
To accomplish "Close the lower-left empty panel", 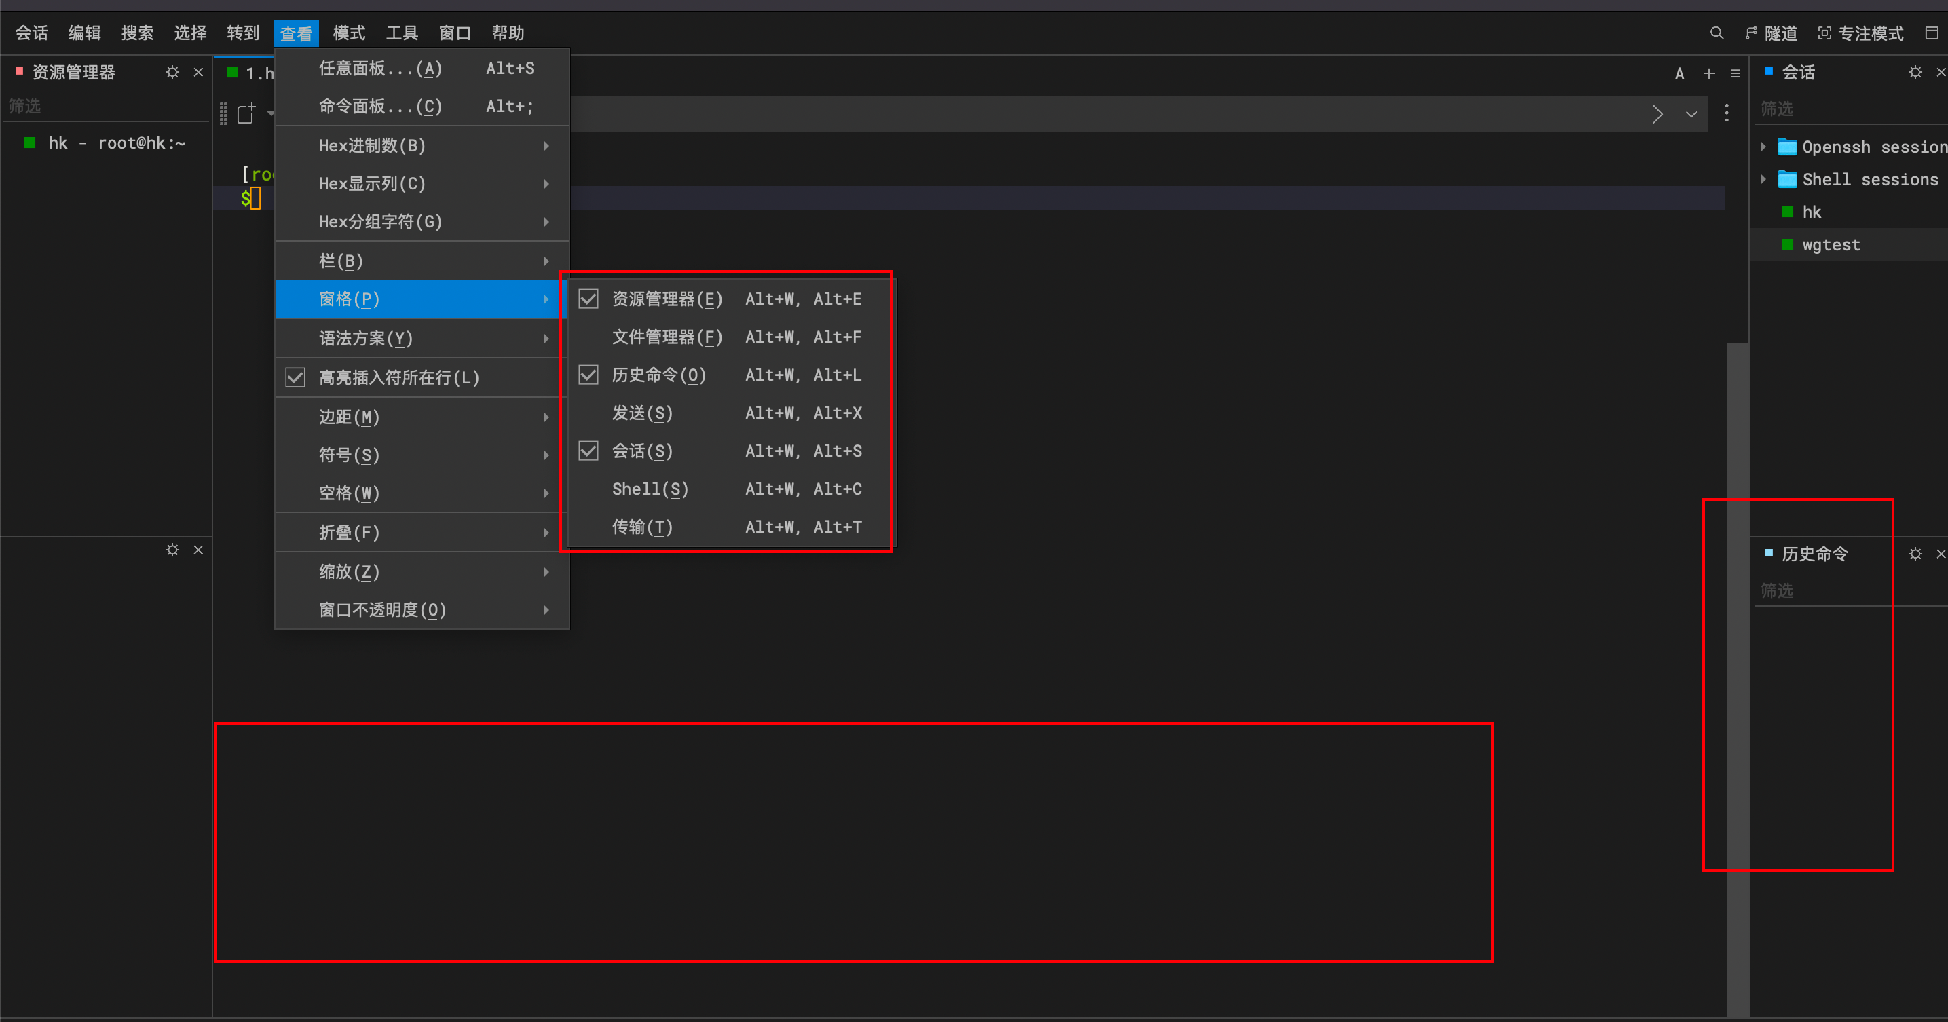I will click(198, 550).
